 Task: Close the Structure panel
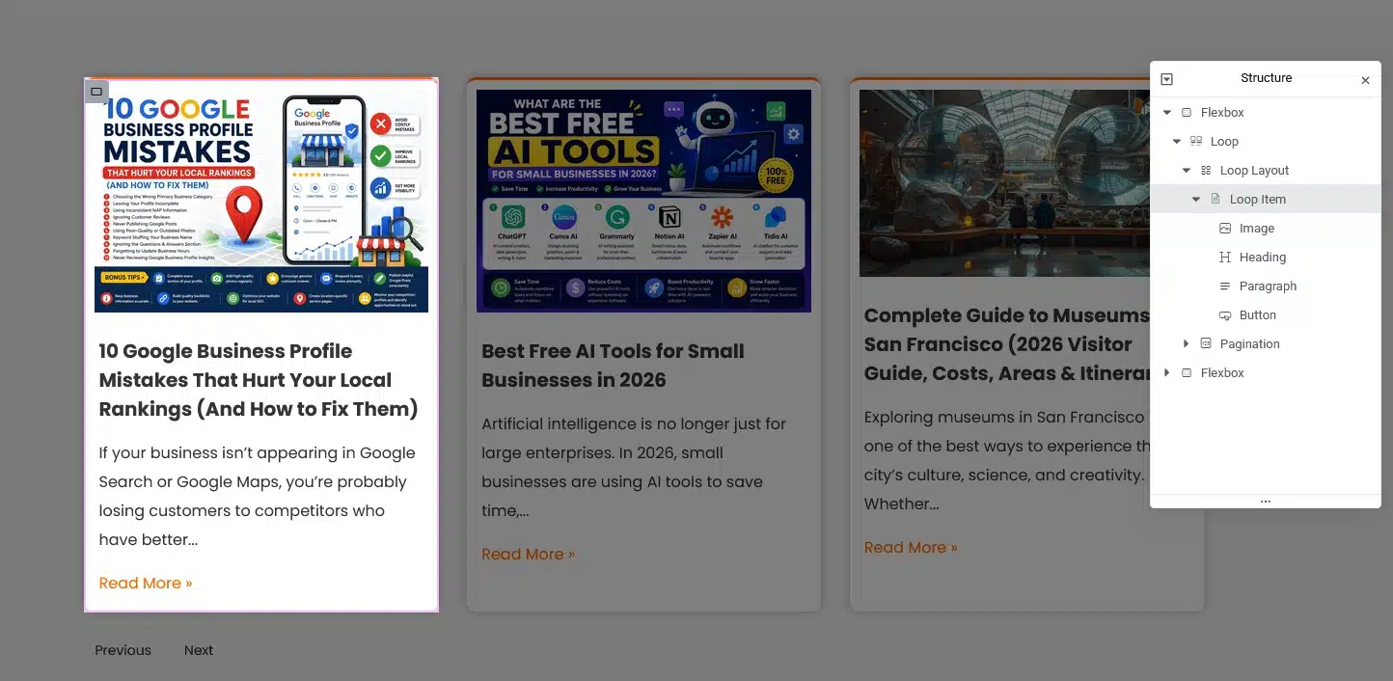tap(1365, 80)
